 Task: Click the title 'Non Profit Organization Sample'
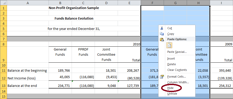(74, 8)
